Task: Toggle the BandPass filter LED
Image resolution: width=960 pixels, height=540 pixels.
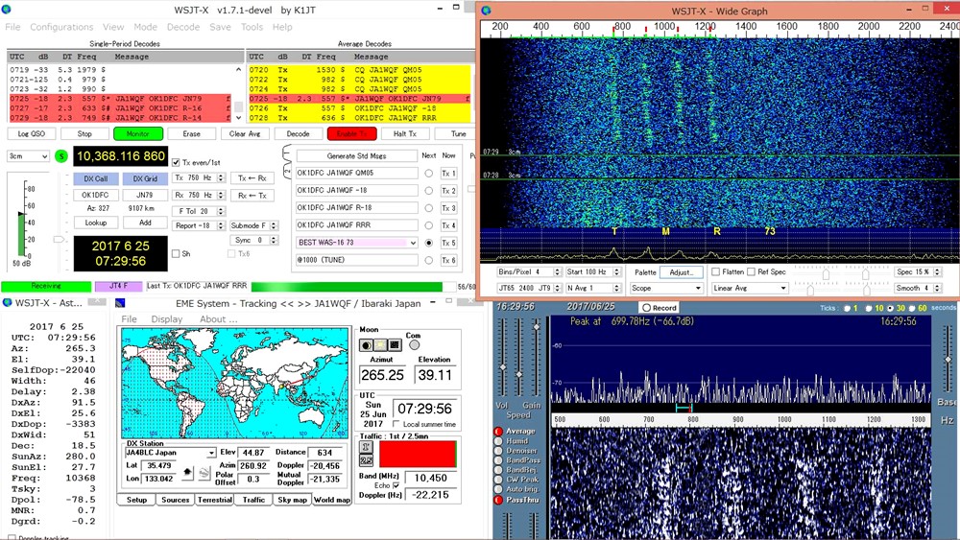Action: 498,459
